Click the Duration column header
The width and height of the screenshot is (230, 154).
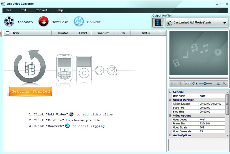click(x=63, y=33)
